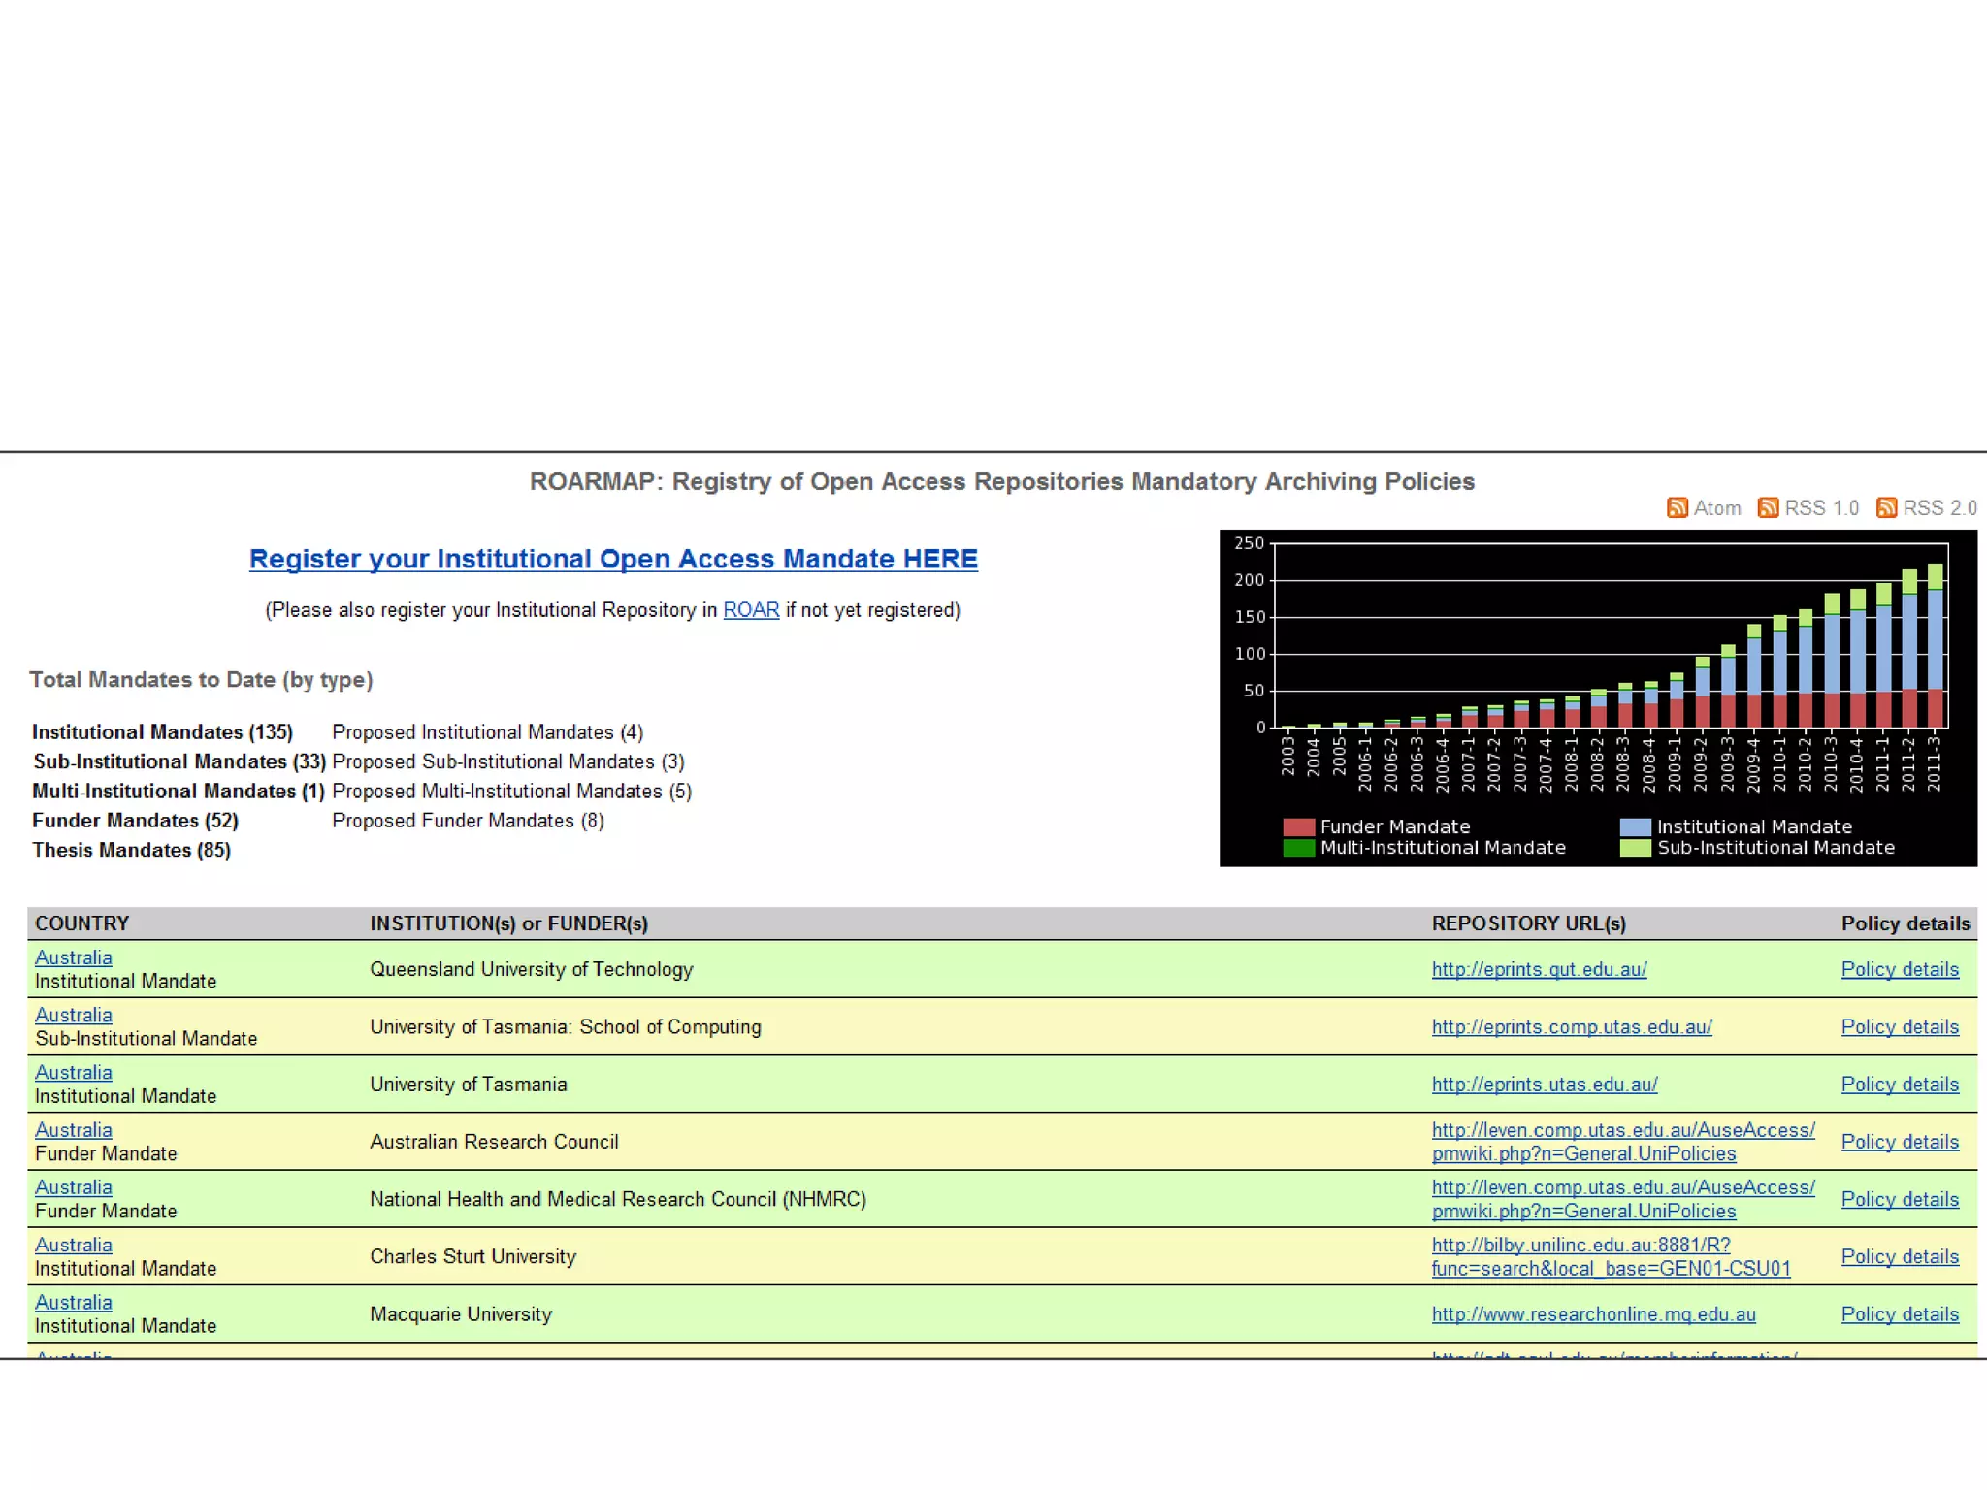
Task: Open the eprints.qut.edu.au repository URL
Action: [1539, 969]
